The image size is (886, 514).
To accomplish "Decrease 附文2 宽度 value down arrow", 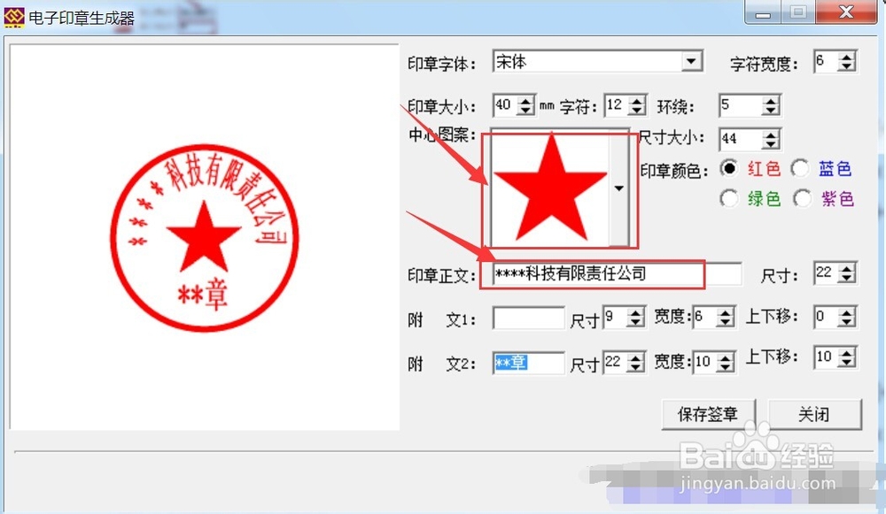I will point(725,367).
